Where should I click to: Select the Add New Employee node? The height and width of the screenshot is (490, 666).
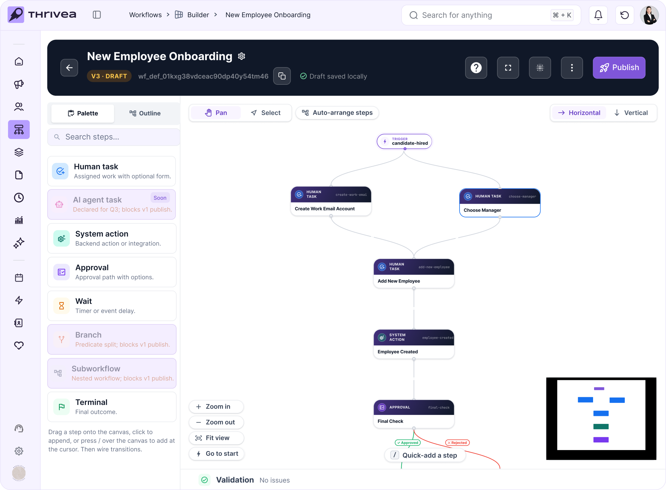point(414,273)
